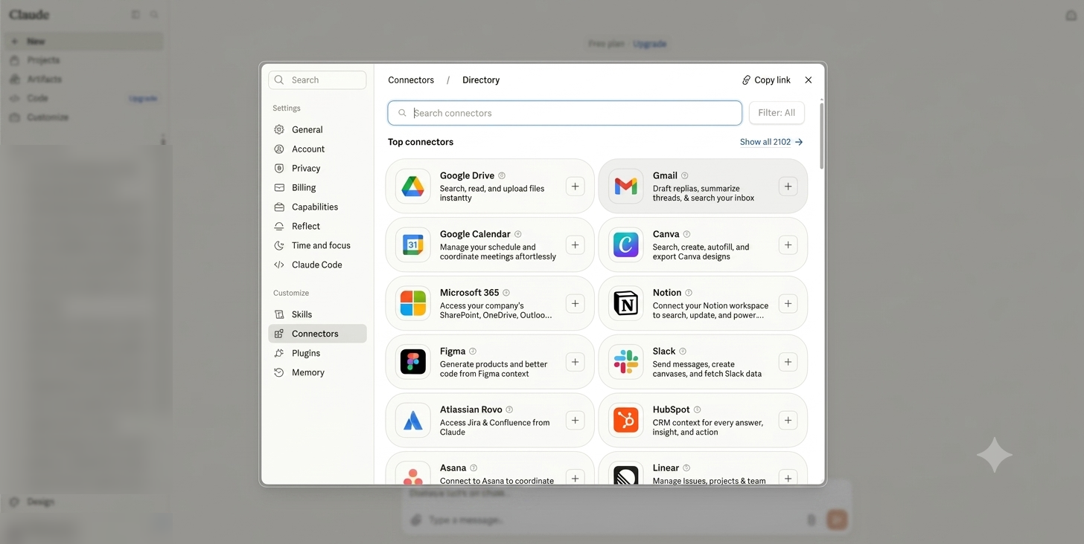Click plus button on Slack card
The height and width of the screenshot is (544, 1084).
pyautogui.click(x=788, y=362)
